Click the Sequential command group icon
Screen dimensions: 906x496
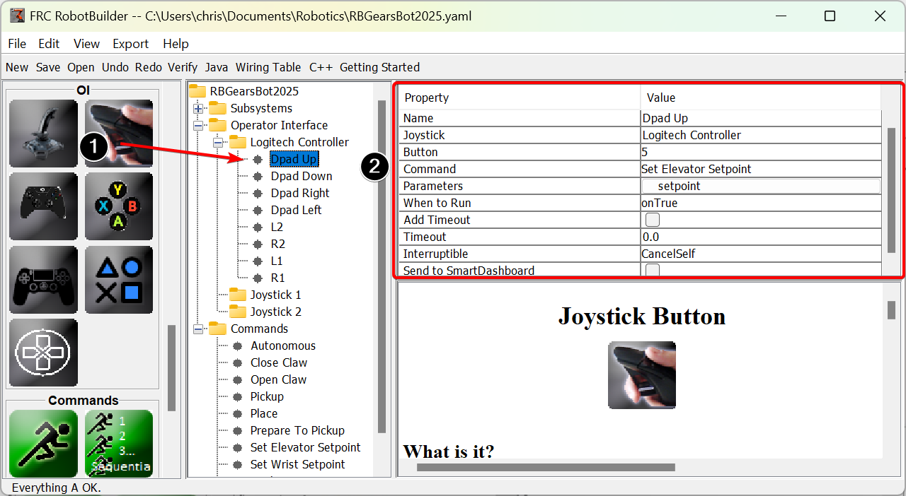[119, 444]
